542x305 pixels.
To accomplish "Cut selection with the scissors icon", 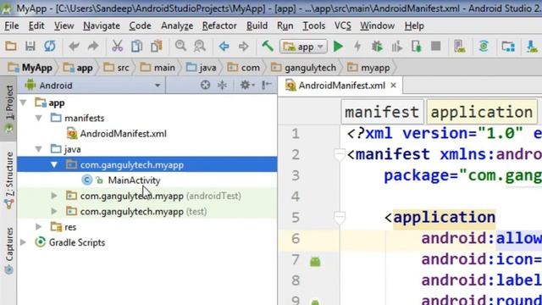I will tap(117, 46).
